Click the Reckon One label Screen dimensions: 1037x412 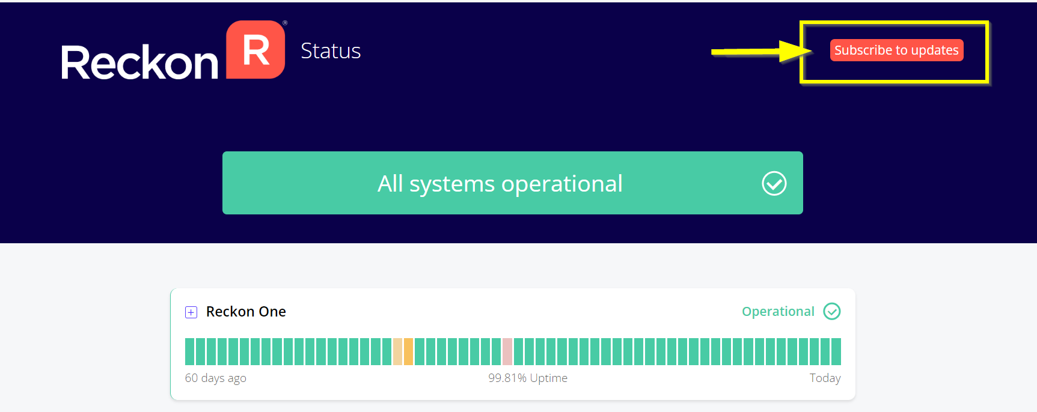[x=246, y=312]
